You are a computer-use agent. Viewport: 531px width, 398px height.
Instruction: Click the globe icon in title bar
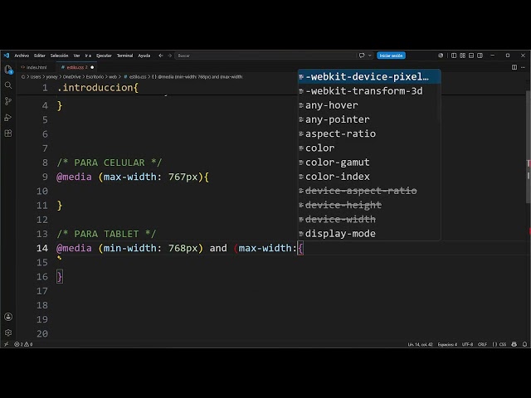tap(441, 56)
